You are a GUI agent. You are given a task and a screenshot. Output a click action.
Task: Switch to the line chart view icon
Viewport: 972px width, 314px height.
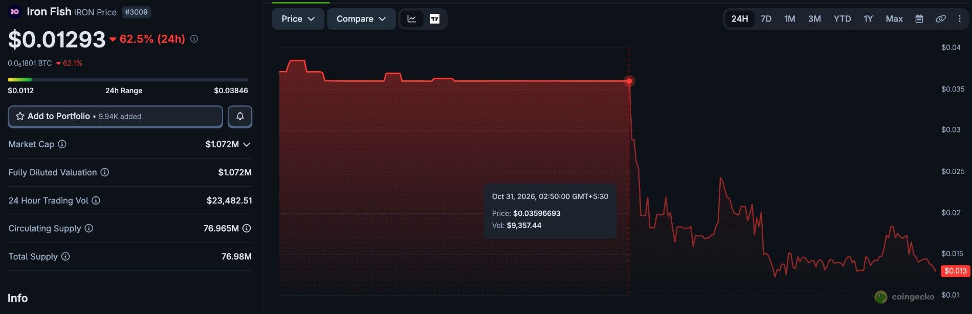(x=412, y=19)
